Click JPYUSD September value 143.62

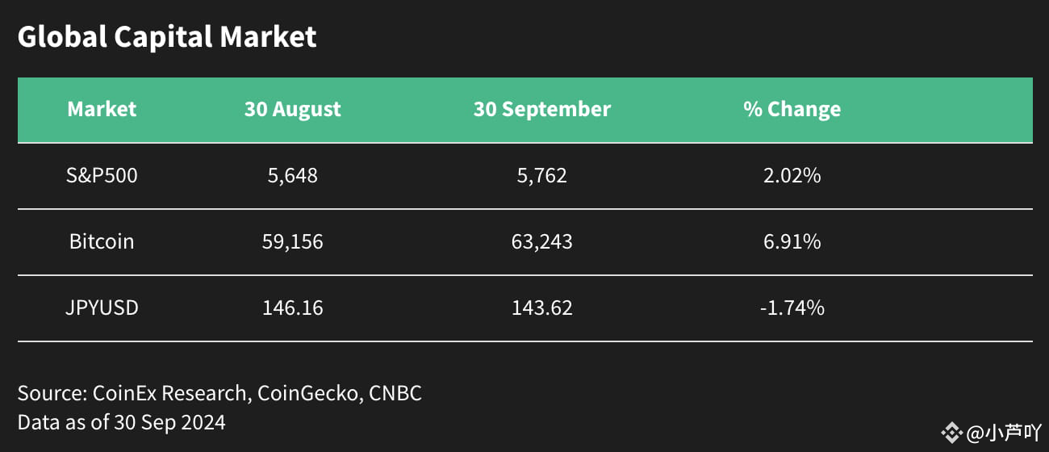pyautogui.click(x=542, y=308)
